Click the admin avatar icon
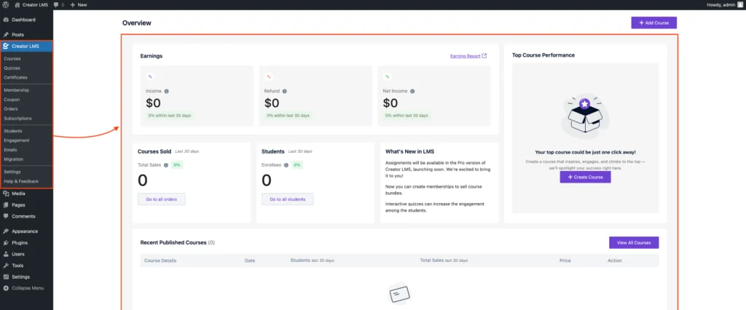This screenshot has width=746, height=310. point(740,4)
